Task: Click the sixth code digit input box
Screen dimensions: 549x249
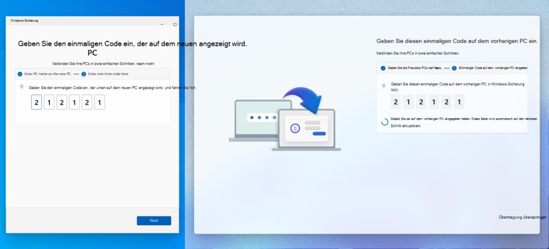Action: pos(100,103)
